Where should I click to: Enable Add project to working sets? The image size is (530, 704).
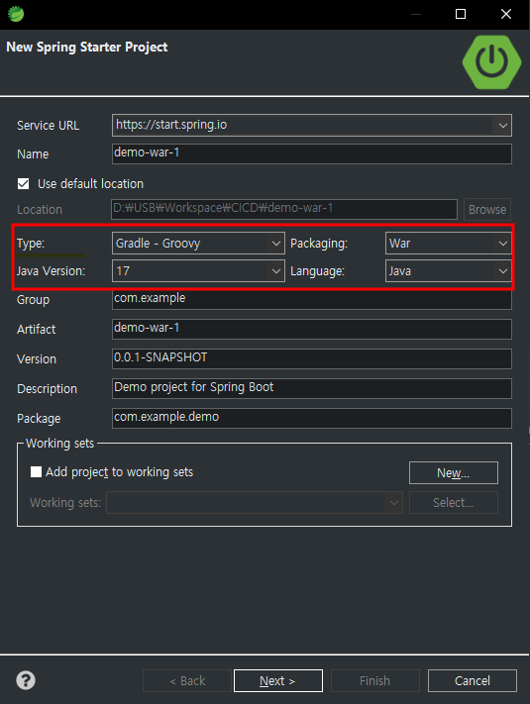36,472
